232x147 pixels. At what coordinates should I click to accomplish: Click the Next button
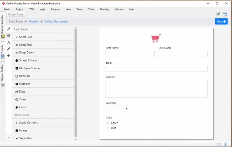pos(221,22)
